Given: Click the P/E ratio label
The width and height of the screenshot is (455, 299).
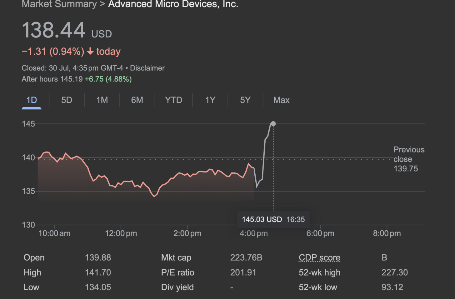Looking at the screenshot, I should 177,272.
